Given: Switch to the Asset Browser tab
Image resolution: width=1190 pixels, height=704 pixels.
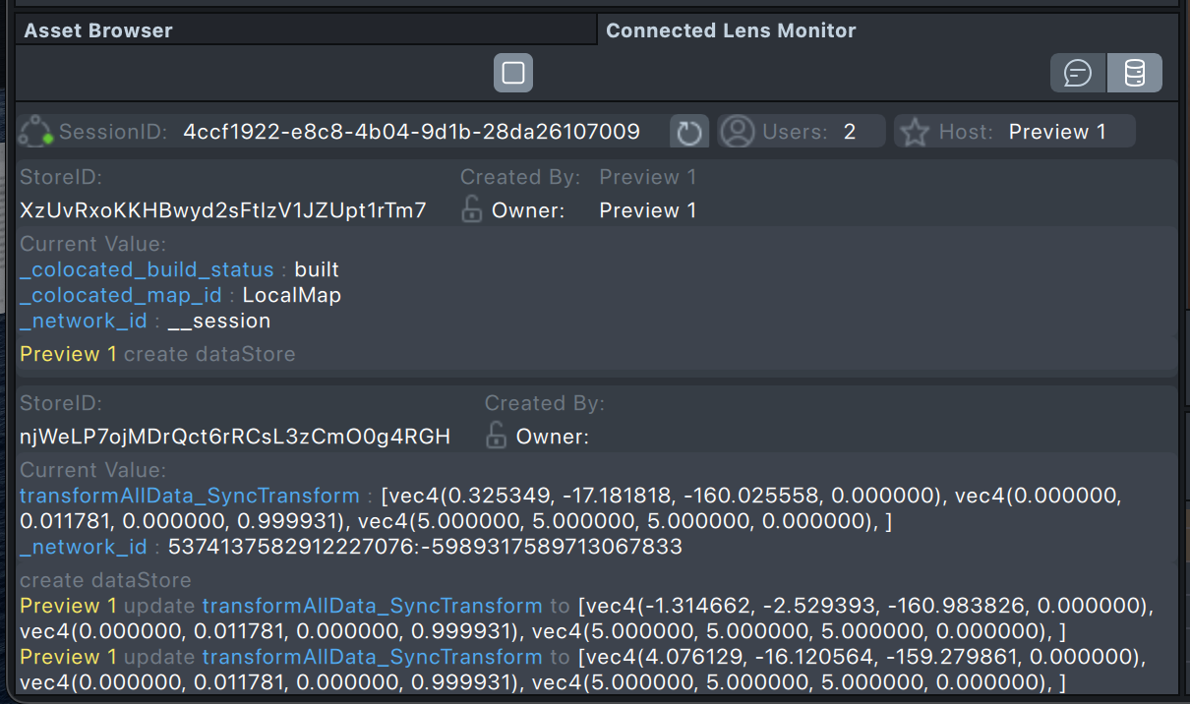Looking at the screenshot, I should 98,30.
